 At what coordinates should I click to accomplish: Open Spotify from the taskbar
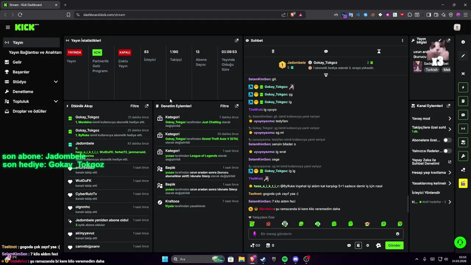coord(284,259)
